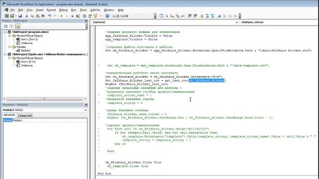Click Project panel horizontal scrollbar thumb
This screenshot has height=179, width=319.
tap(44, 99)
